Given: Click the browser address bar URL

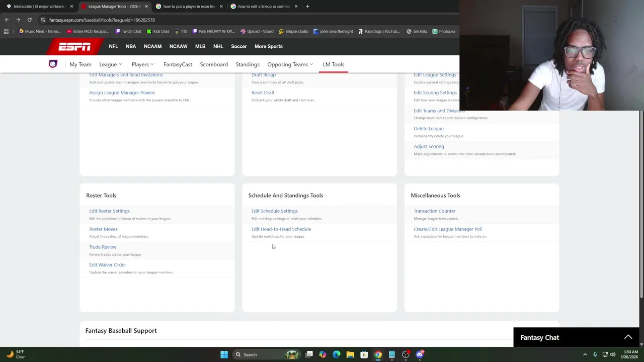Looking at the screenshot, I should point(102,20).
